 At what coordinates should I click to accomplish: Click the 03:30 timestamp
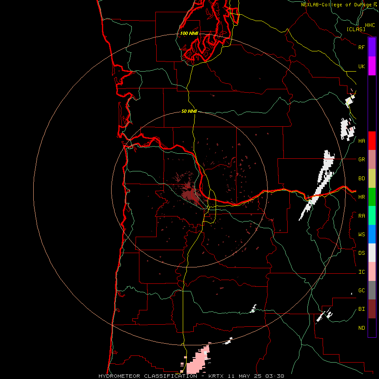point(275,376)
